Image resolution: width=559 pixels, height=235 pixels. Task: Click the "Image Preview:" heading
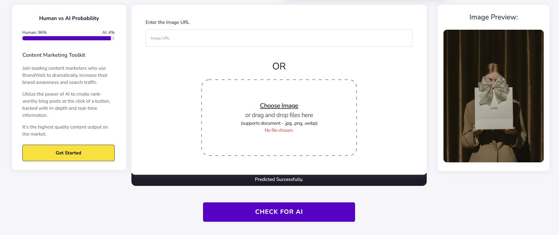click(493, 17)
